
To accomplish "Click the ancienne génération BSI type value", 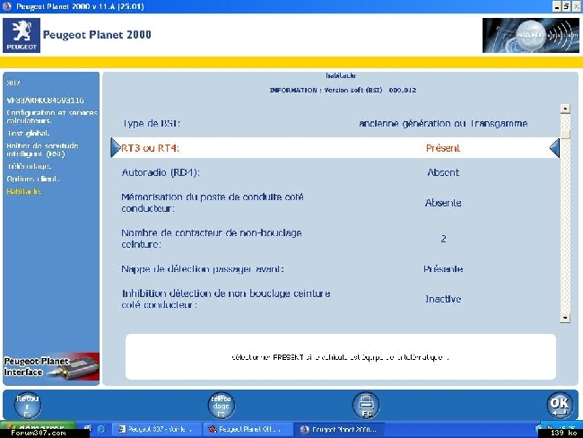I will (x=443, y=123).
